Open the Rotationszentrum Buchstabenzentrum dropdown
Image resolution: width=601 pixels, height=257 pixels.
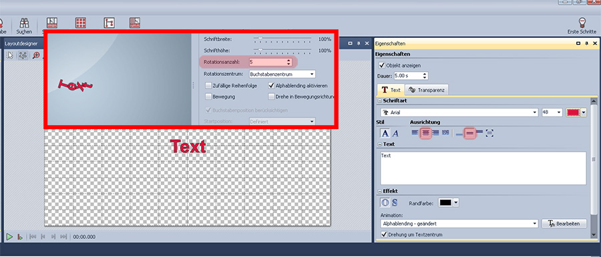[282, 74]
